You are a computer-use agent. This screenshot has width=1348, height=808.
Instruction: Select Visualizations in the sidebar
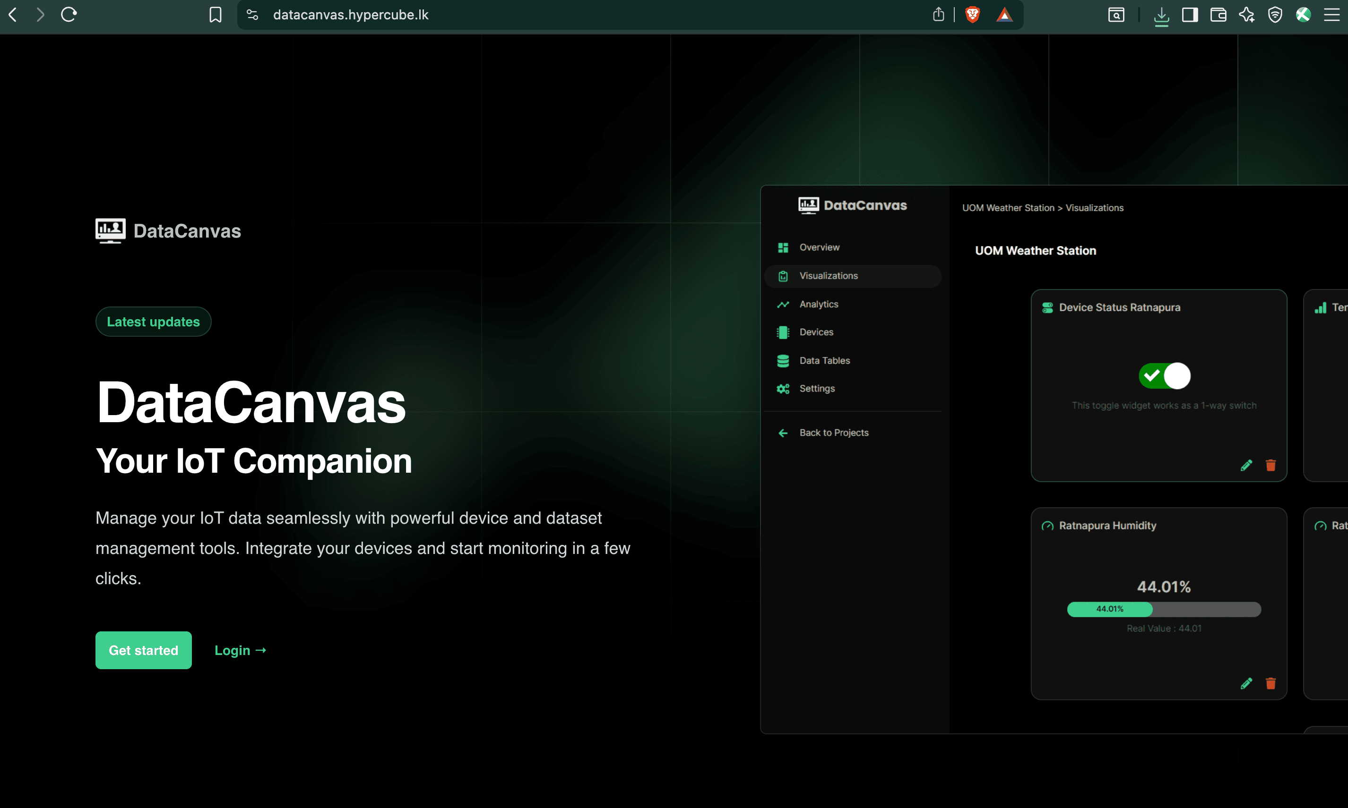[x=828, y=275]
